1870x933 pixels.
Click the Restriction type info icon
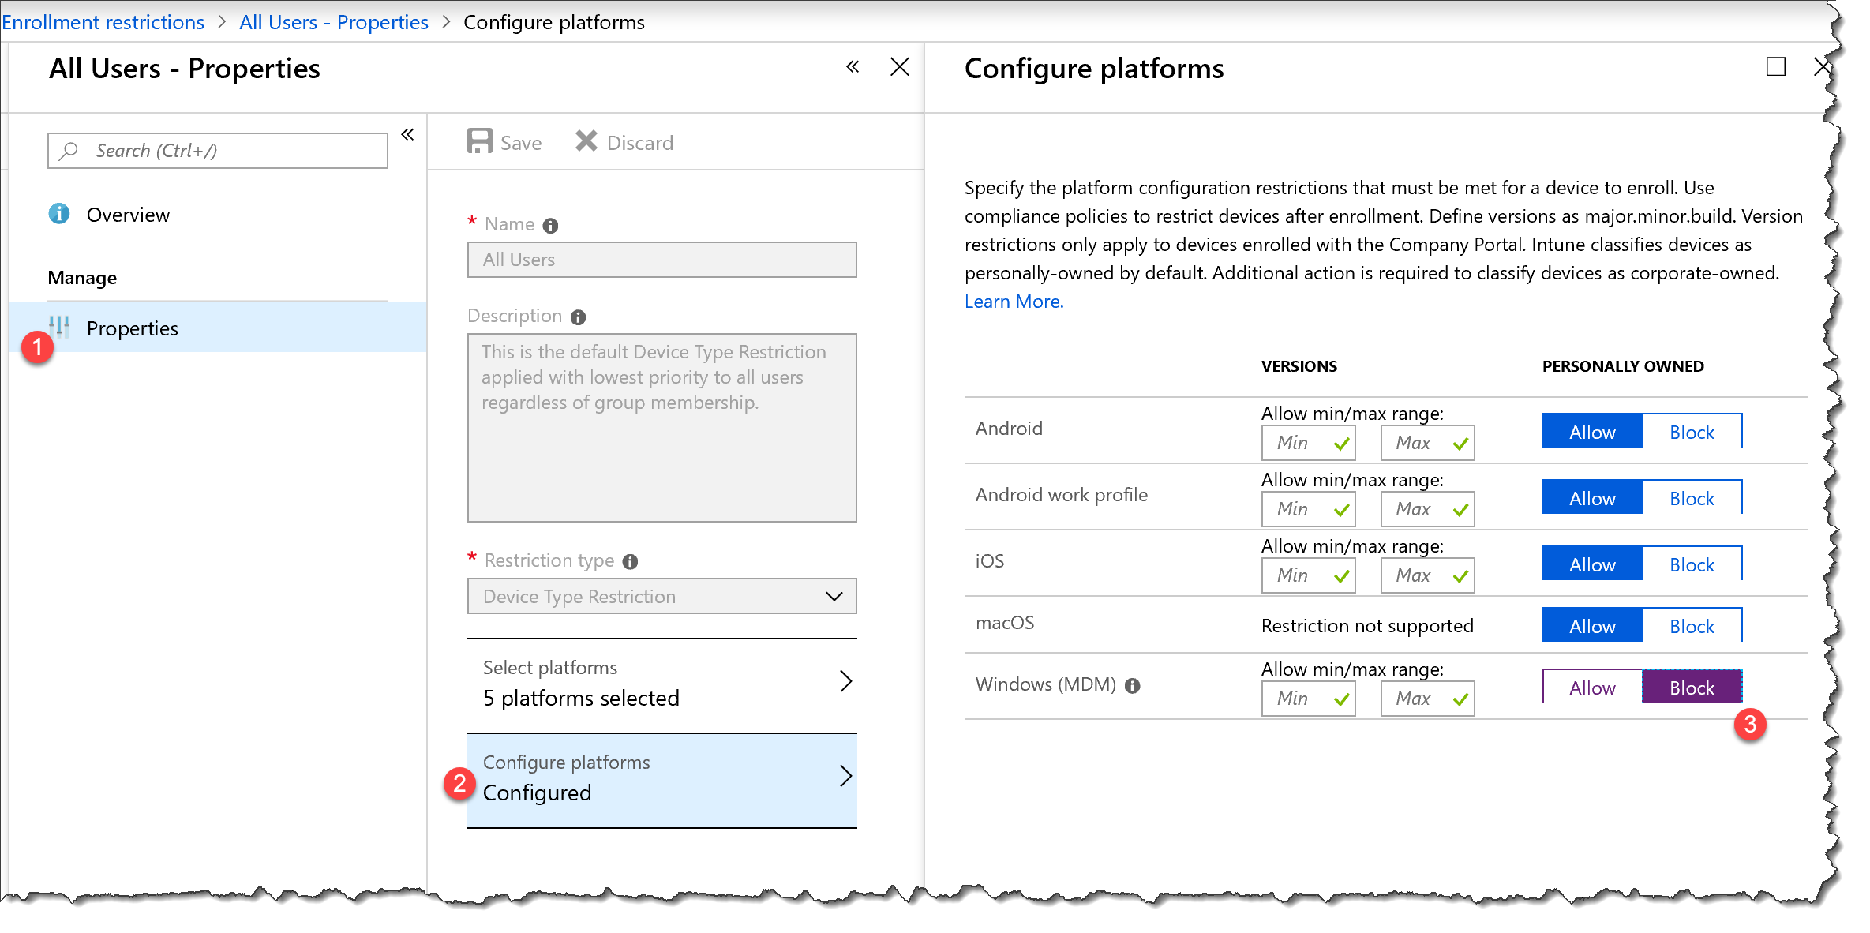pos(630,561)
